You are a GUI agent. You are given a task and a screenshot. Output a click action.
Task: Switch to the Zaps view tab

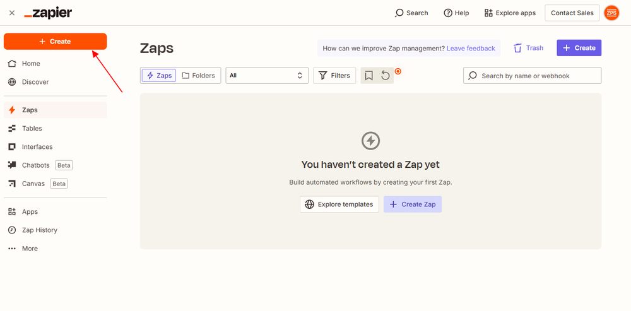coord(159,76)
